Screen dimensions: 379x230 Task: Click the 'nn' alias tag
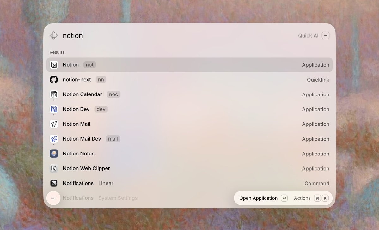point(101,80)
